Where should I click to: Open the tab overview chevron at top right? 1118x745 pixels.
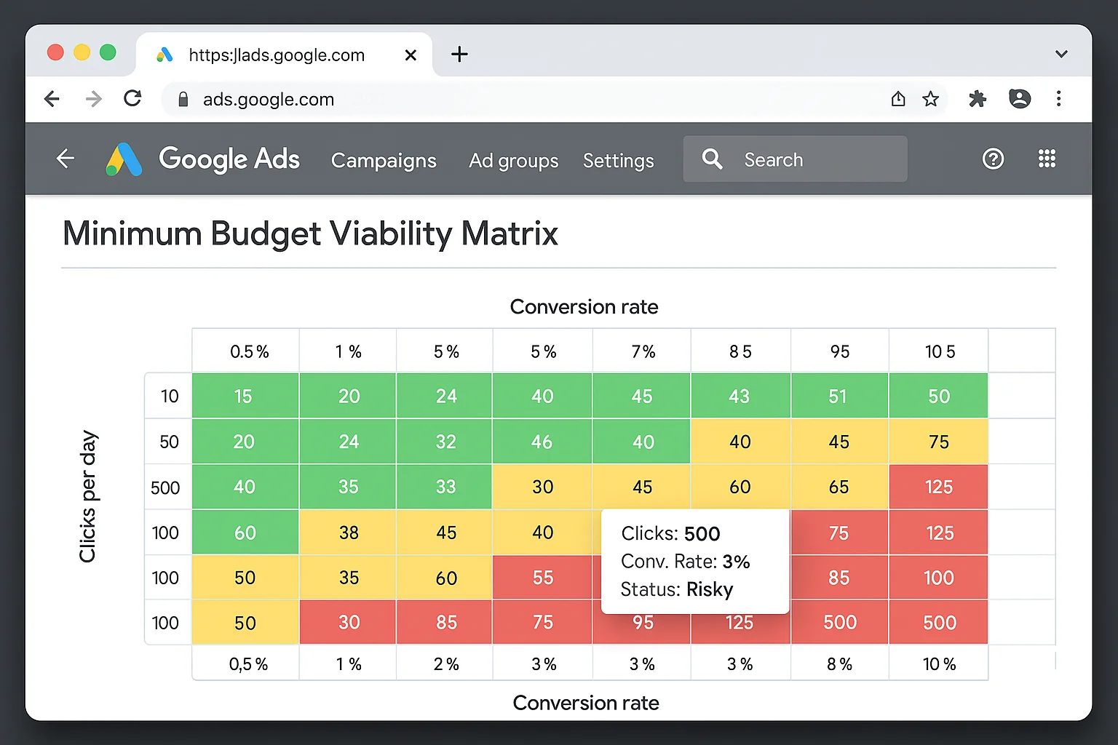tap(1061, 54)
